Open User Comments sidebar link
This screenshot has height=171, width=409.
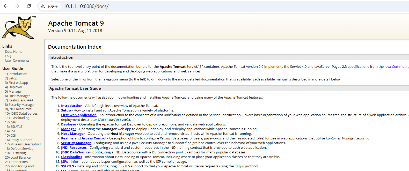click(17, 61)
